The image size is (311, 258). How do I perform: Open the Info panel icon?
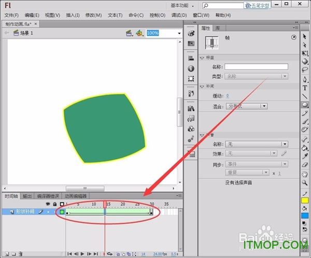click(x=191, y=68)
